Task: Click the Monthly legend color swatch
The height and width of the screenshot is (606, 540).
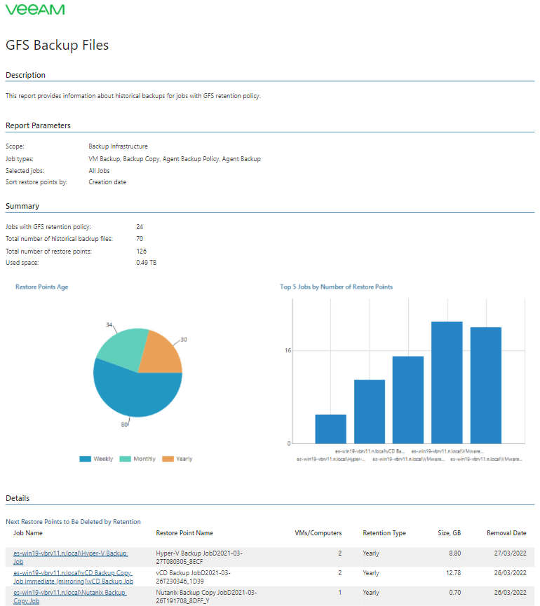Action: [126, 459]
